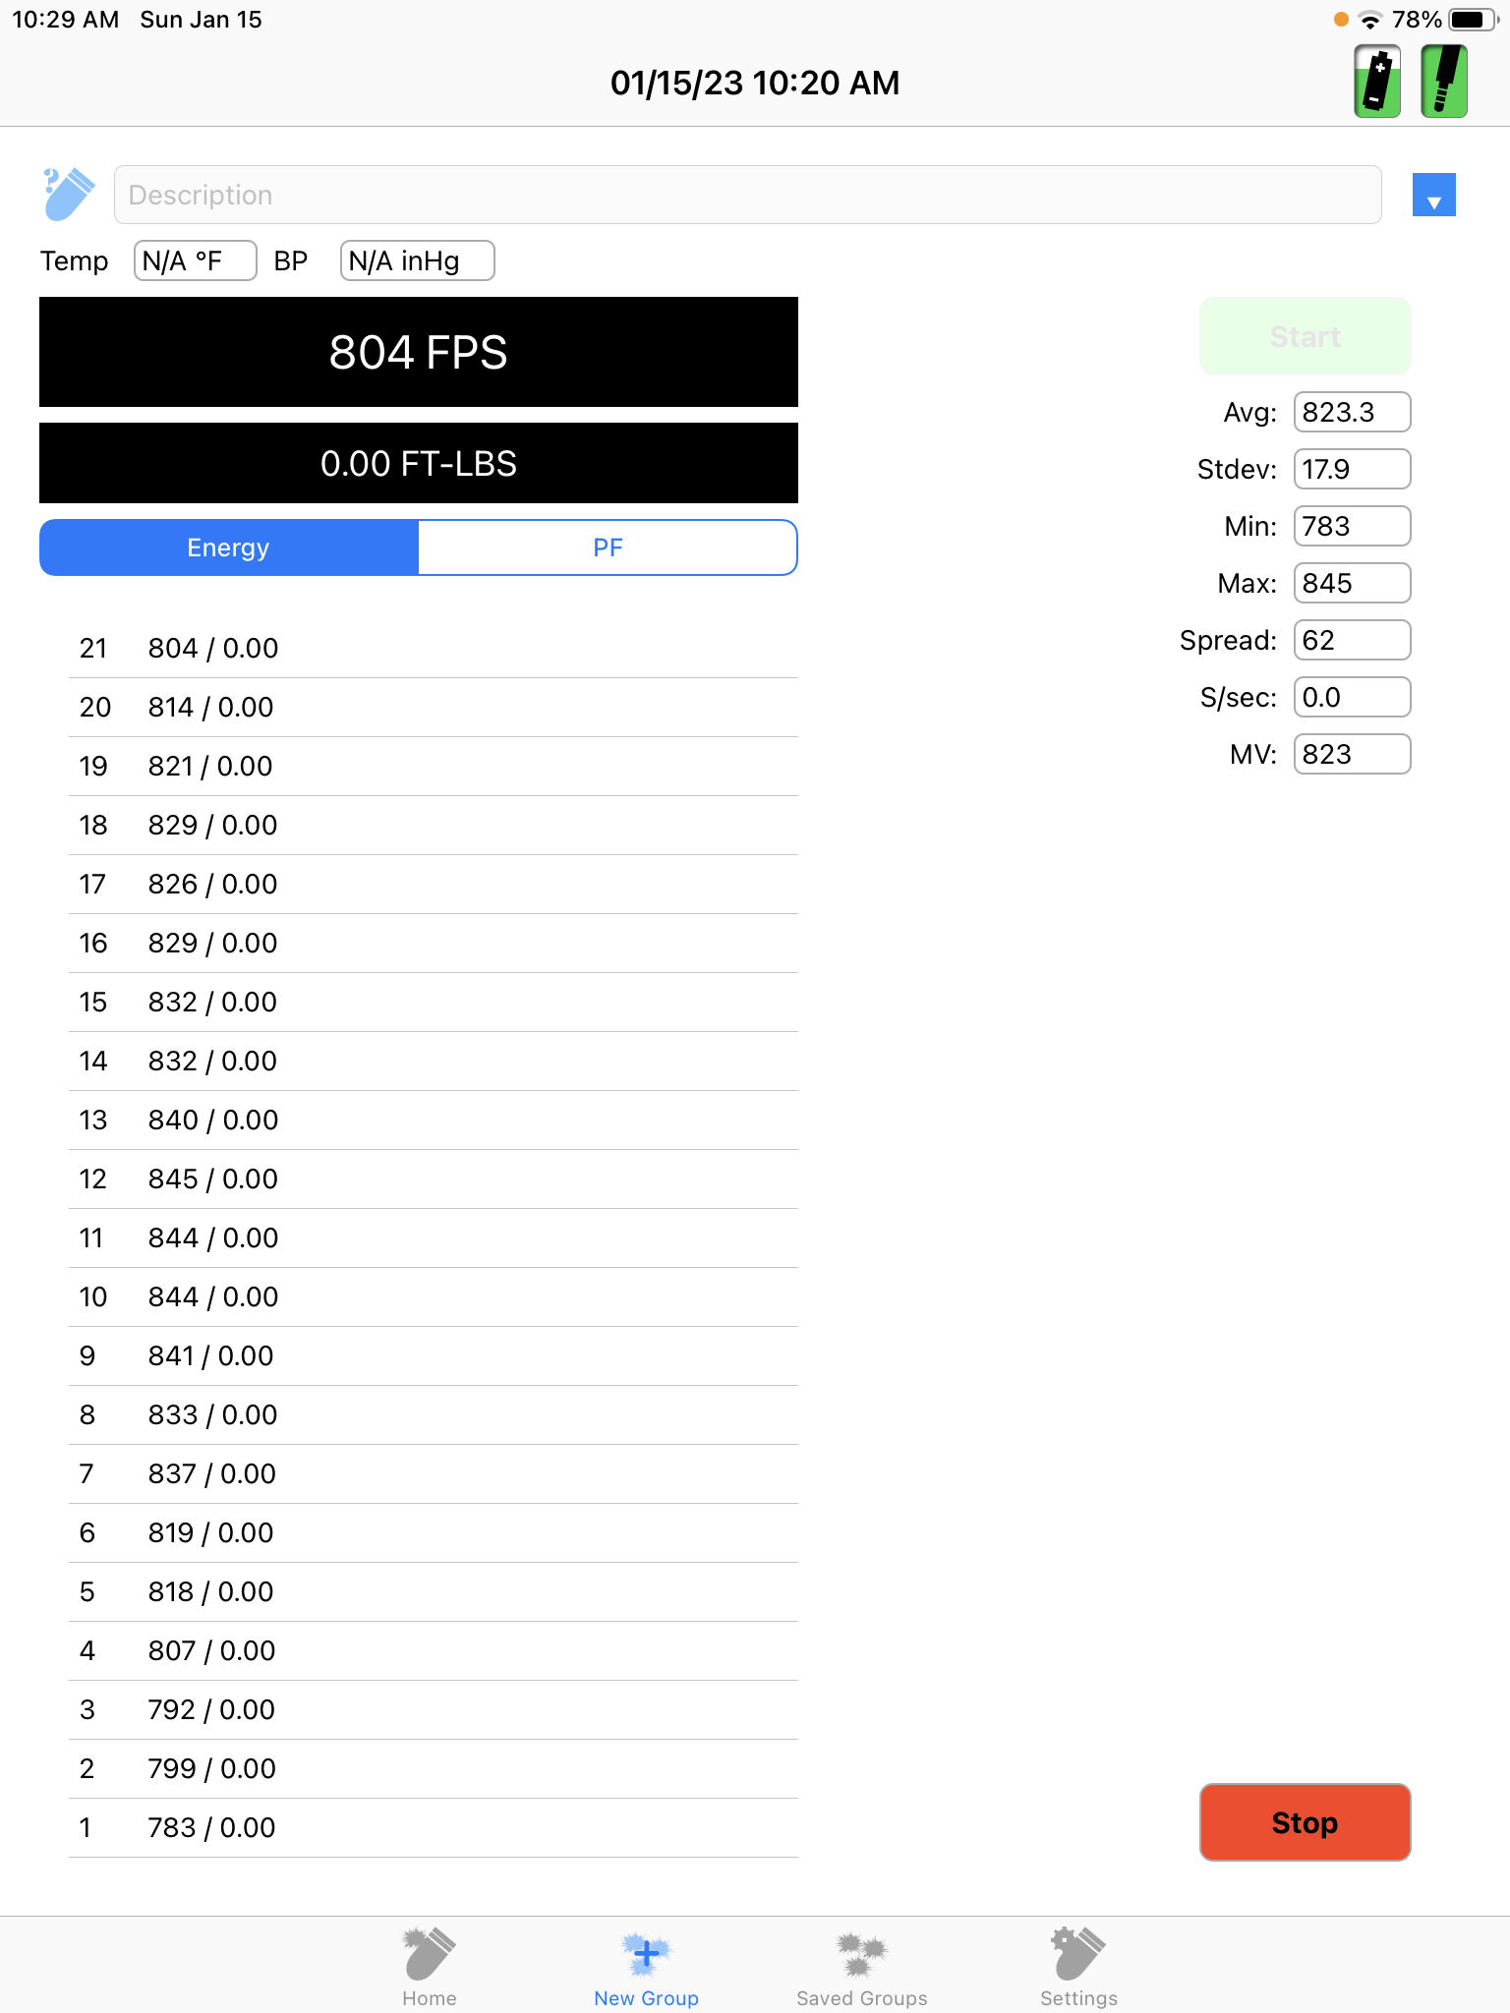Select shot 12 row with 845 fps
Screen dimensions: 1510x2013
[x=433, y=1179]
